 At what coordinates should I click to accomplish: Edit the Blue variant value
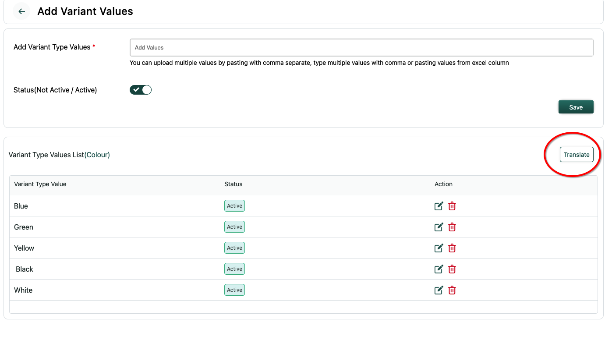(x=439, y=206)
